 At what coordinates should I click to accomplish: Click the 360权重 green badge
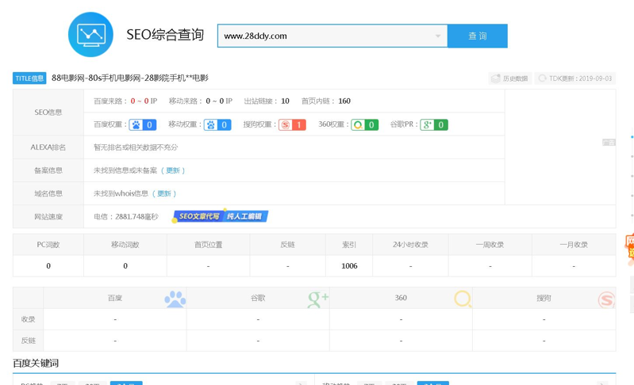coord(365,124)
